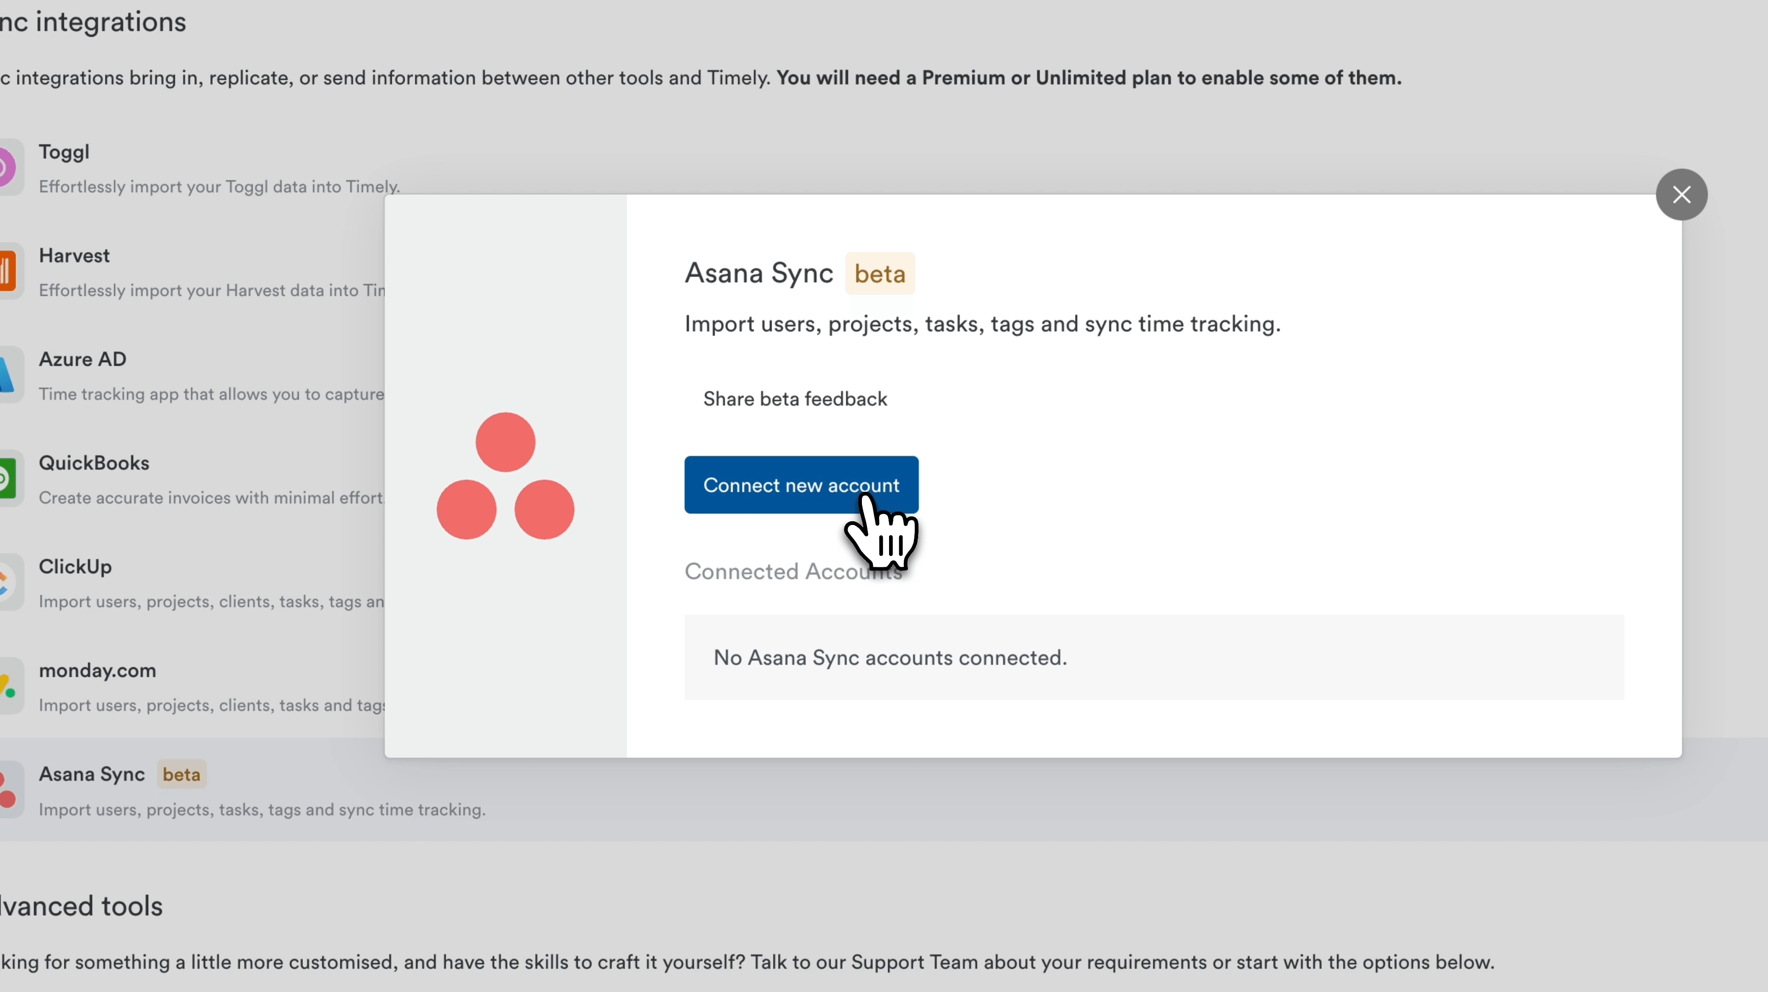Click the Asana three-dot logo in dialog

click(x=505, y=476)
